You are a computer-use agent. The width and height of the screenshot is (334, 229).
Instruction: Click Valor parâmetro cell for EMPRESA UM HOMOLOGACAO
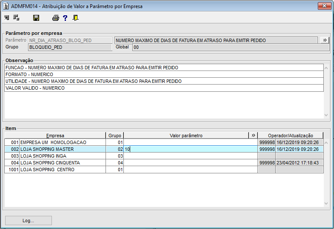tap(191, 142)
